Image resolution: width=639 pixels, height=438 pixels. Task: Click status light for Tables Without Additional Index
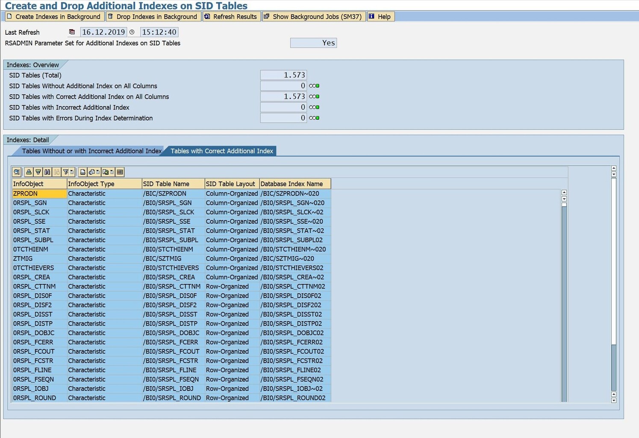tap(314, 86)
